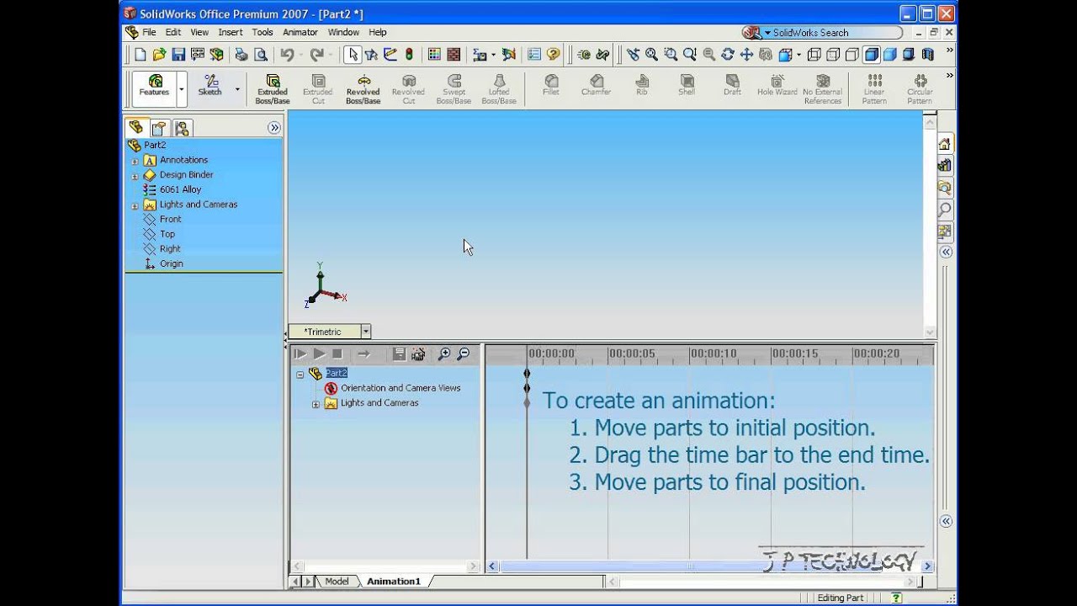Image resolution: width=1077 pixels, height=606 pixels.
Task: Open the Animation Wizard icon
Action: (x=418, y=354)
